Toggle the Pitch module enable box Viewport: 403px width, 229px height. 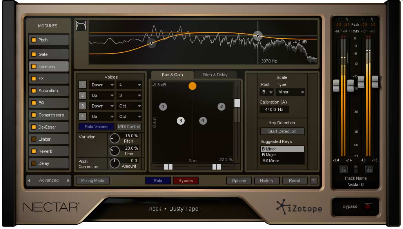click(34, 40)
